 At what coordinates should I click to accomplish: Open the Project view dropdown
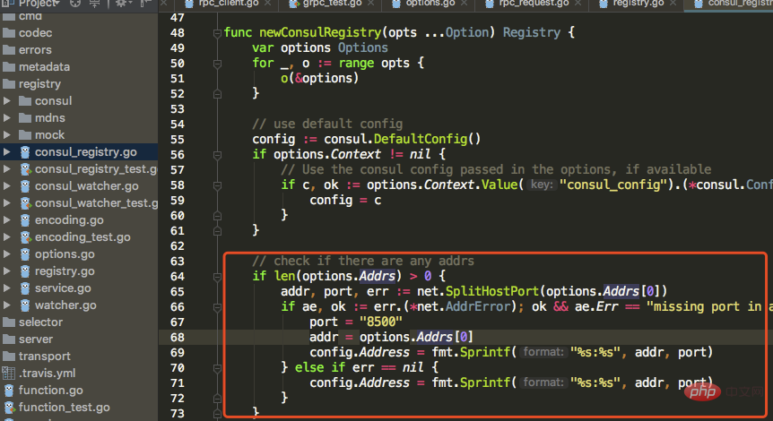coord(39,4)
